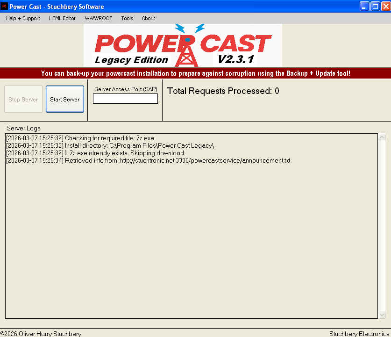
Task: Click the Power Cast title bar app icon
Action: point(4,6)
